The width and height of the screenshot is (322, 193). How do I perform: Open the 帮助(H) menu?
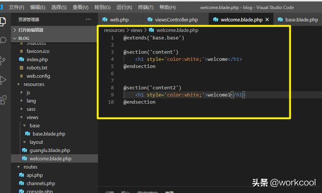click(x=168, y=8)
